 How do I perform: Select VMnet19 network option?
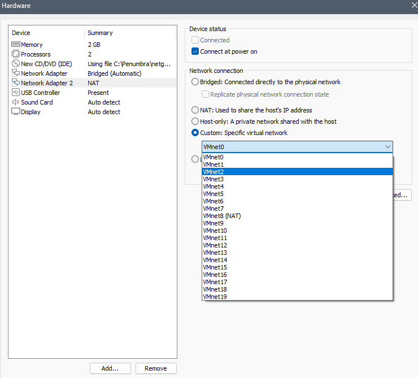(297, 297)
